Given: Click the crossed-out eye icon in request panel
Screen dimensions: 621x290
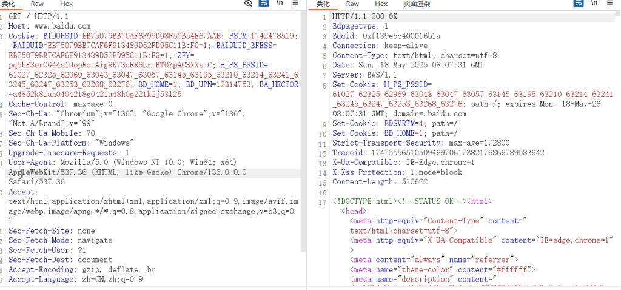Looking at the screenshot, I should [x=248, y=4].
